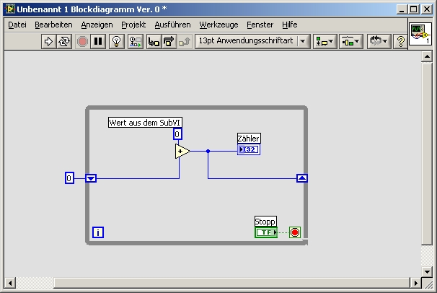Open the Anzeigen menu

pyautogui.click(x=97, y=25)
